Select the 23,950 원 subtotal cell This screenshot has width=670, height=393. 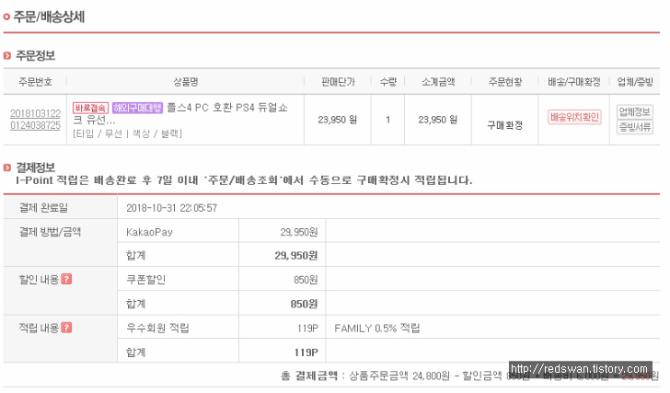[437, 120]
